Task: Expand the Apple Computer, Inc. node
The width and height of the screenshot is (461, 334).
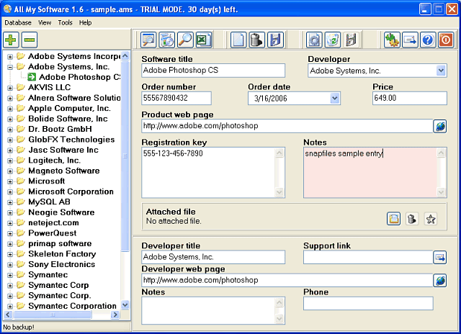Action: pos(10,109)
